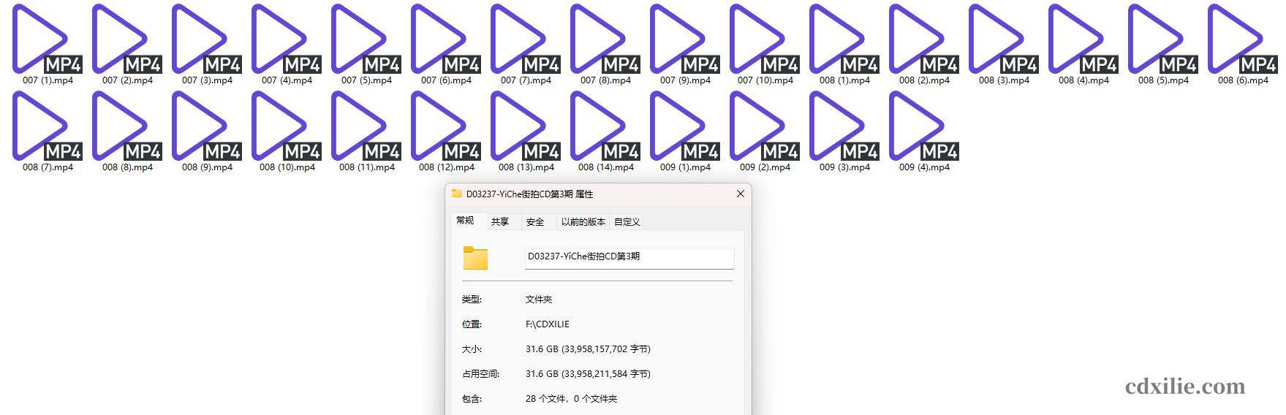1286x415 pixels.
Task: Select the 008 (10).mp4 file icon
Action: click(x=287, y=126)
